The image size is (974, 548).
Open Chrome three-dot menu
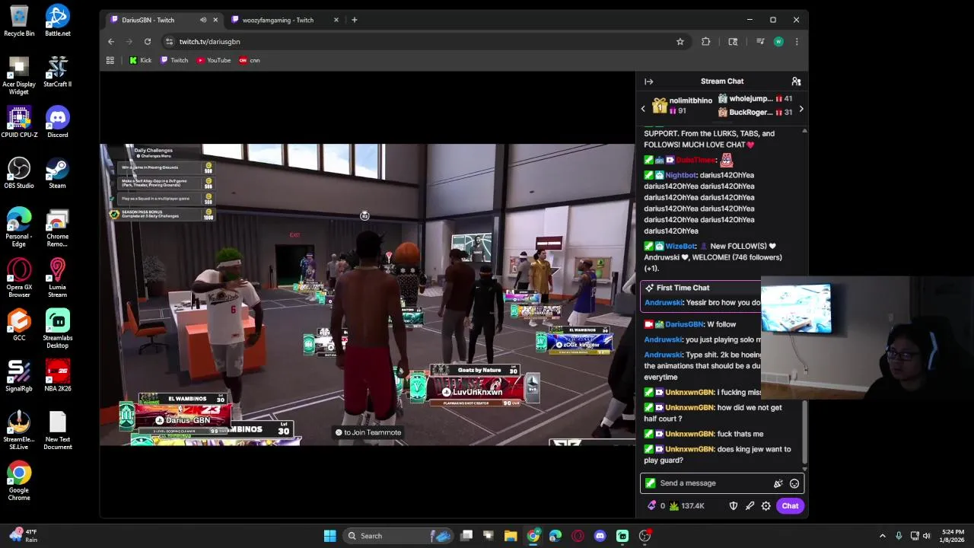coord(797,42)
